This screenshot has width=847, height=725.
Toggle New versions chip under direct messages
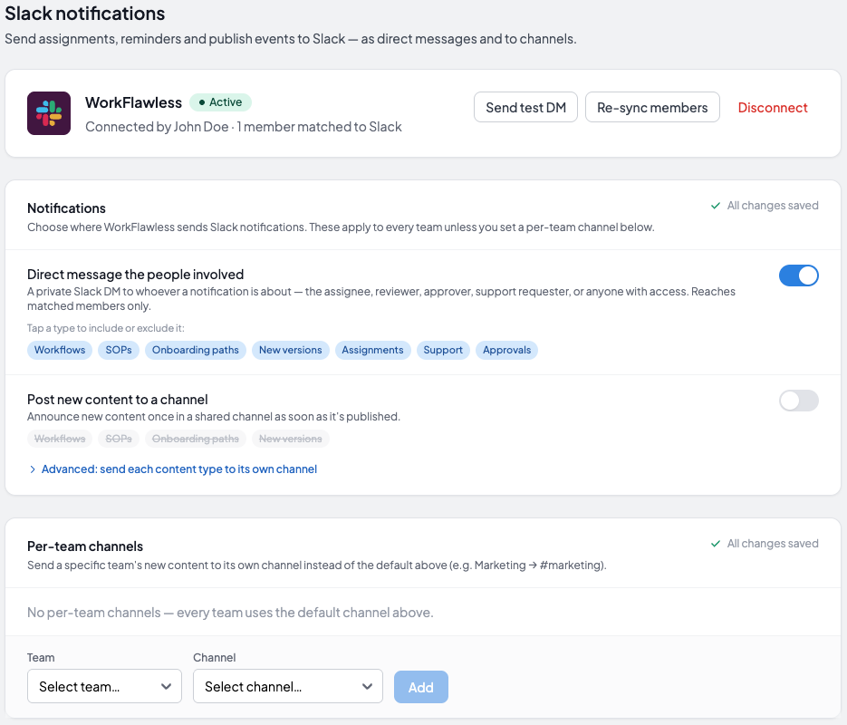291,350
